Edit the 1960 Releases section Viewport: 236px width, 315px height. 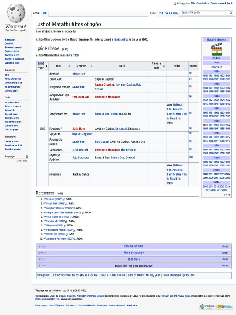(x=65, y=49)
